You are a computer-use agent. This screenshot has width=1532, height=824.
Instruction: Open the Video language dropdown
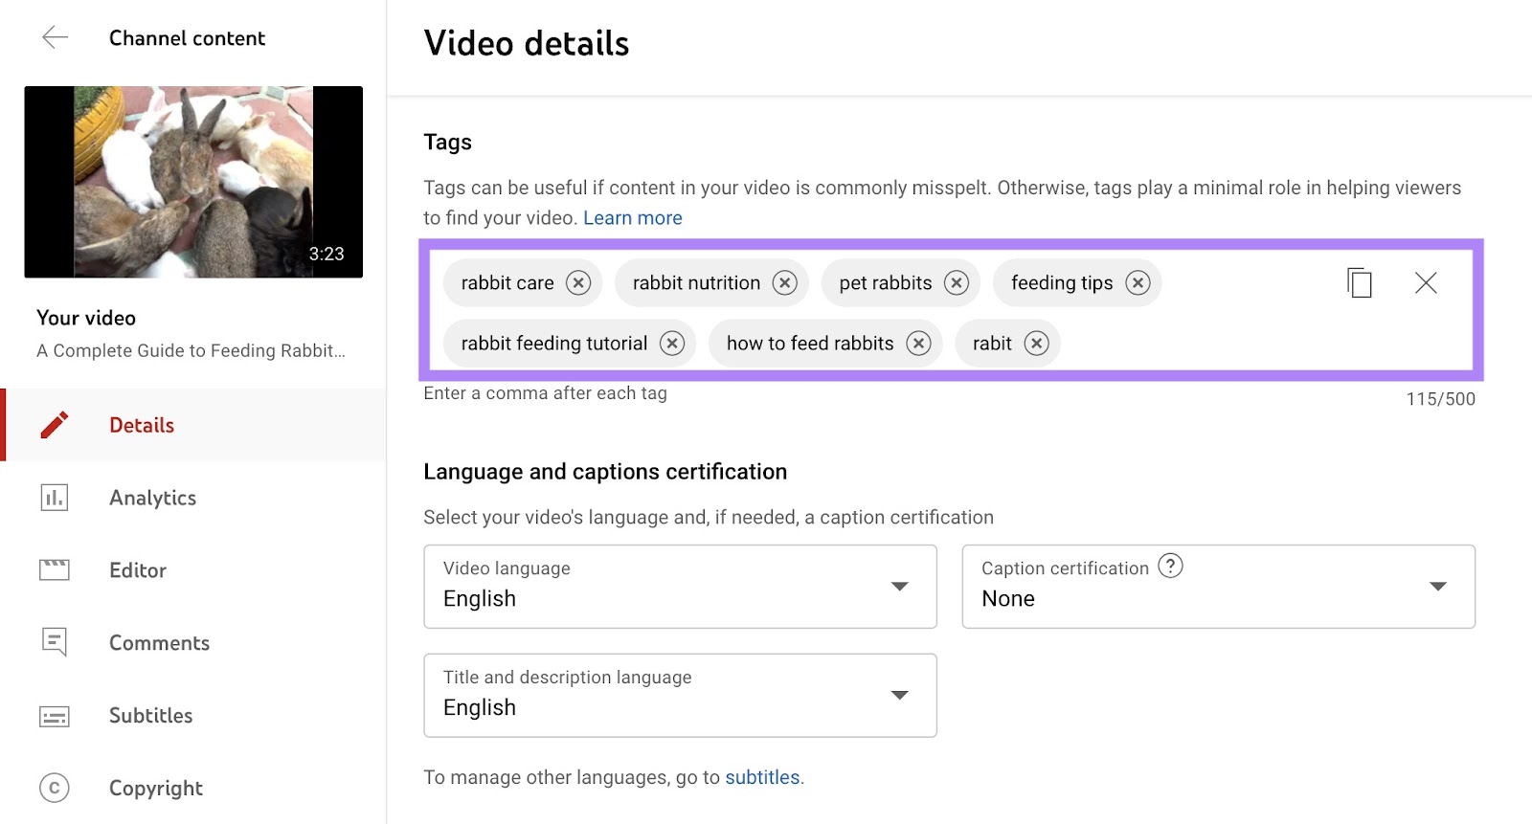click(x=680, y=587)
